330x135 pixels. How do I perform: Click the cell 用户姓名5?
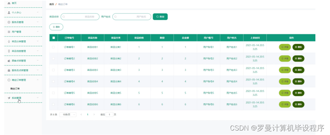click(232, 93)
